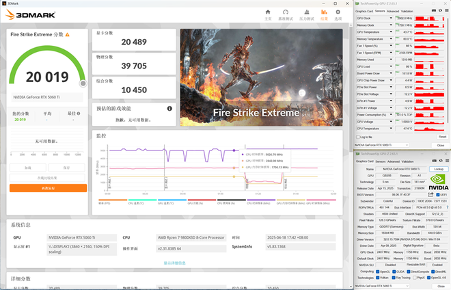
Task: Switch to Validation tab in lower GPU-Z window
Action: point(407,161)
